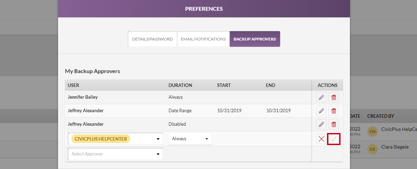The height and width of the screenshot is (169, 417).
Task: Click the Clara Siegele name
Action: [x=395, y=147]
